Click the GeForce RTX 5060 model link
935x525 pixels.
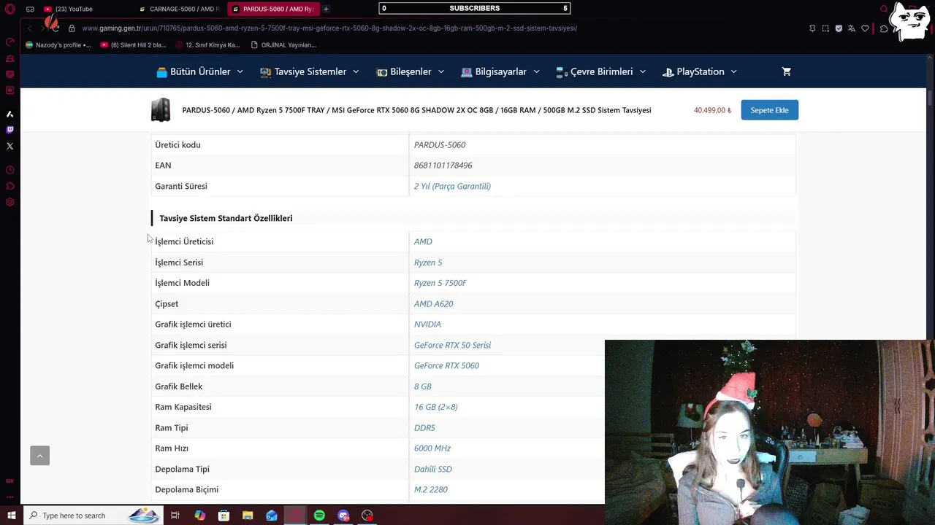pyautogui.click(x=446, y=365)
